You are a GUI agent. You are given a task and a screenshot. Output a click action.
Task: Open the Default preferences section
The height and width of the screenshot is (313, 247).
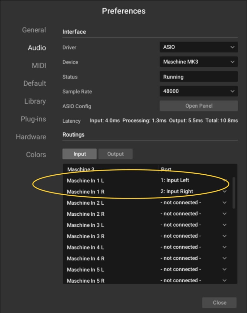coord(35,83)
